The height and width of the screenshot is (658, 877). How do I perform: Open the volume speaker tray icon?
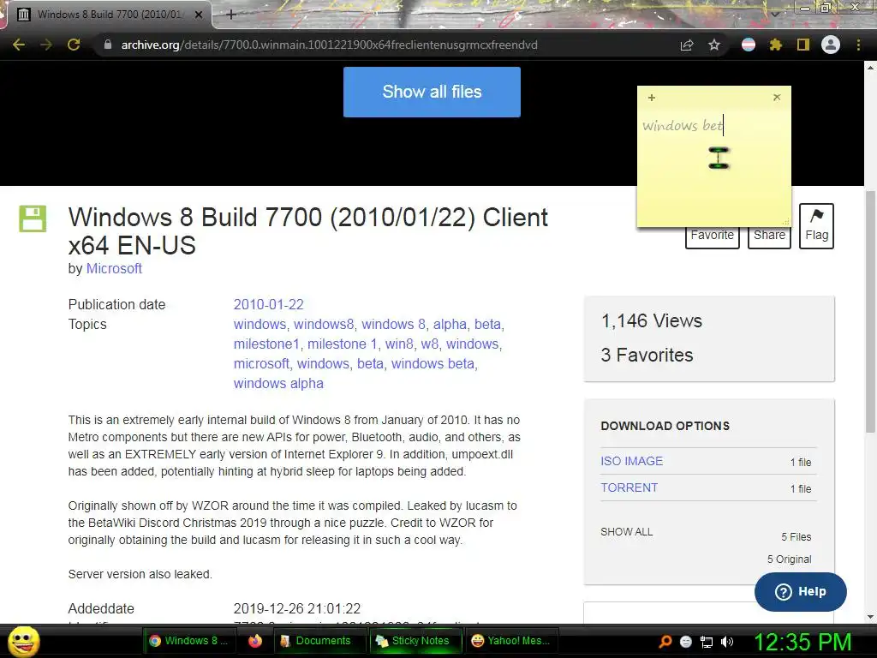point(727,642)
